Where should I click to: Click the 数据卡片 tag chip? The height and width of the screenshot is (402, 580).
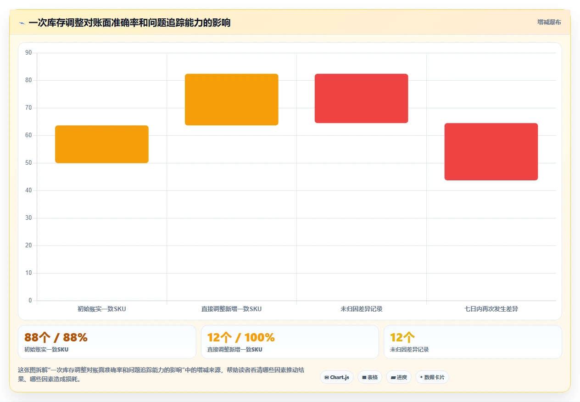click(x=432, y=377)
